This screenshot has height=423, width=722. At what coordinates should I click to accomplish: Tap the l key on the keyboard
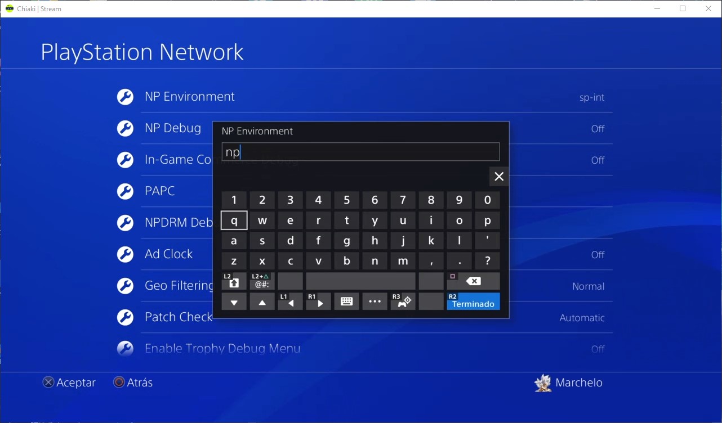[460, 241]
